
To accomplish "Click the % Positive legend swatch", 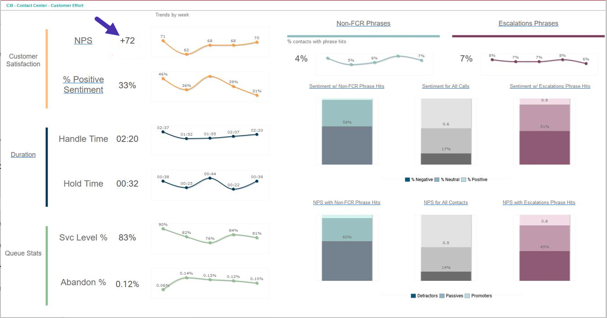I will pos(464,180).
